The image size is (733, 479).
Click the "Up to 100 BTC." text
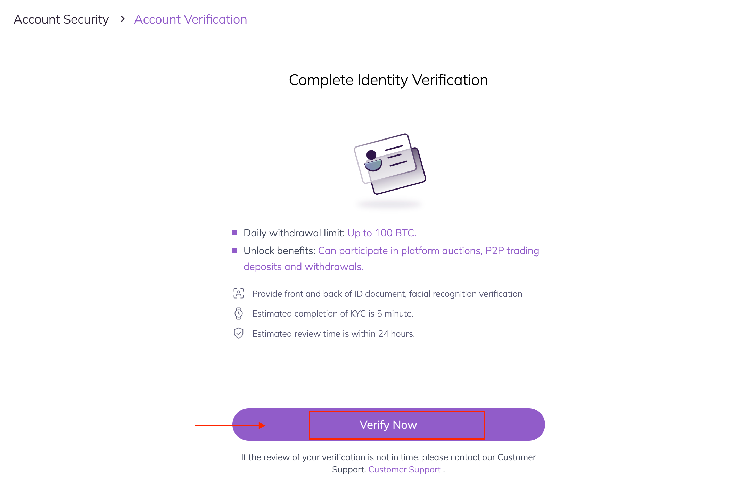click(x=382, y=233)
